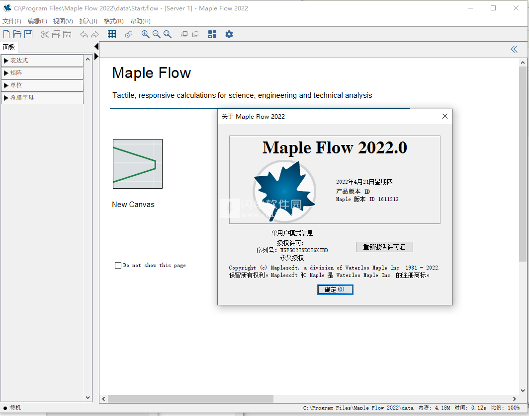This screenshot has height=416, width=529.
Task: Click the calculator layout icon in the toolbar
Action: coord(212,34)
